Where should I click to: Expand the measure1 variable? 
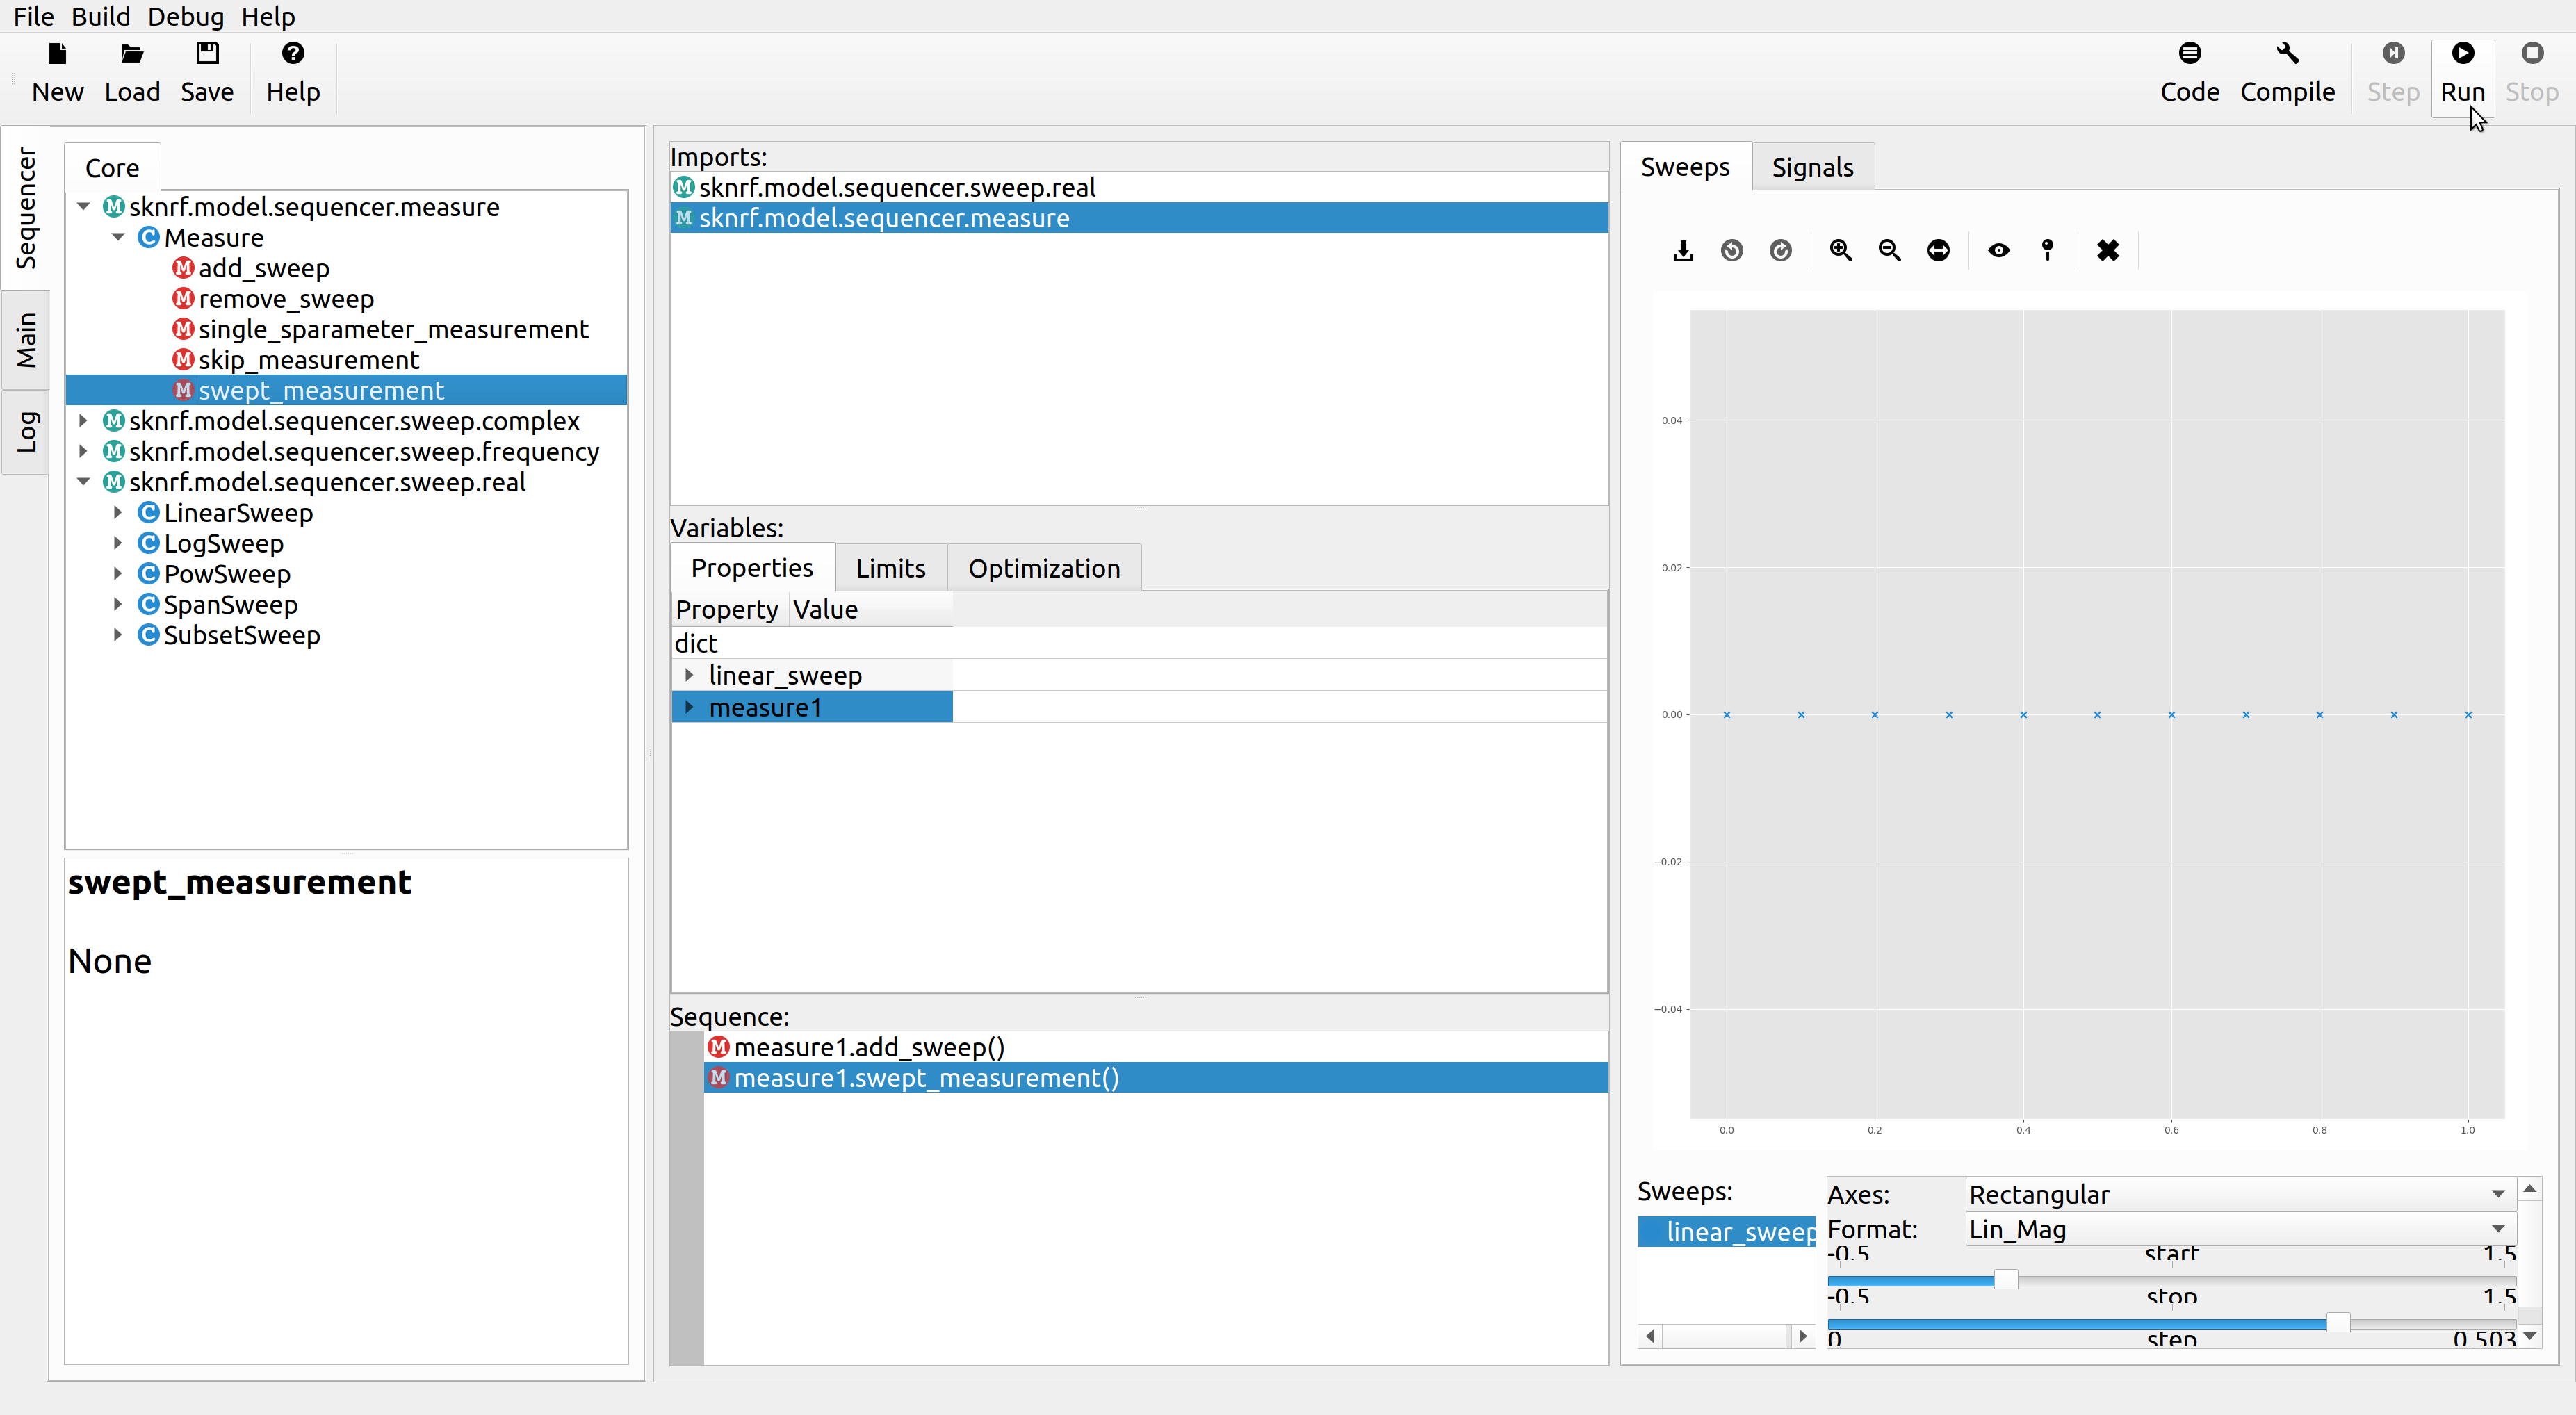click(x=689, y=707)
